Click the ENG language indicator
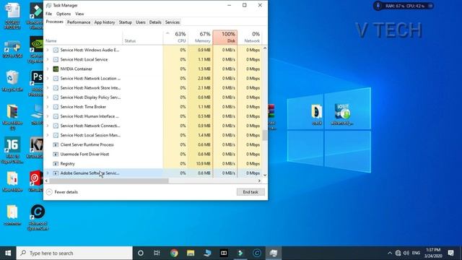462x260 pixels. pyautogui.click(x=416, y=253)
